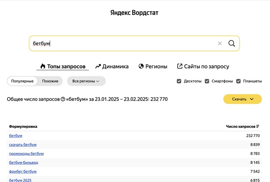Open the фрибет бетбум query link
This screenshot has height=182, width=270.
[x=23, y=171]
